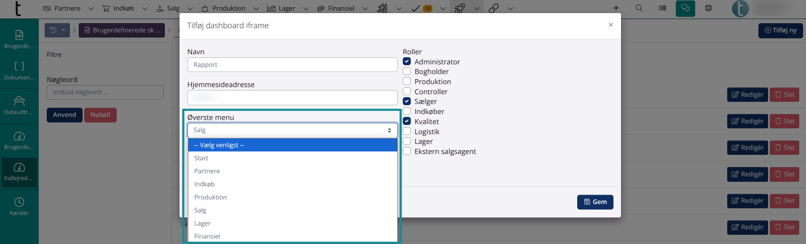Enable the Bogholder role checkbox

coord(407,72)
